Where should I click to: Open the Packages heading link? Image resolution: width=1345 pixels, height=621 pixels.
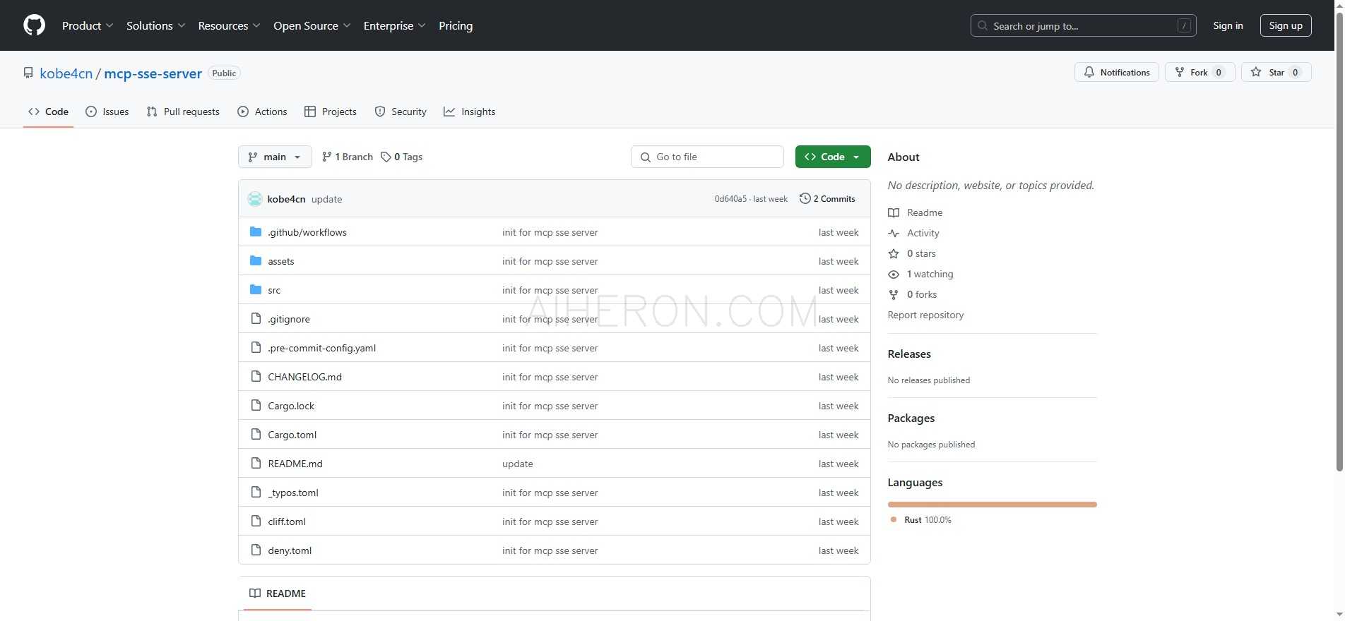tap(911, 418)
